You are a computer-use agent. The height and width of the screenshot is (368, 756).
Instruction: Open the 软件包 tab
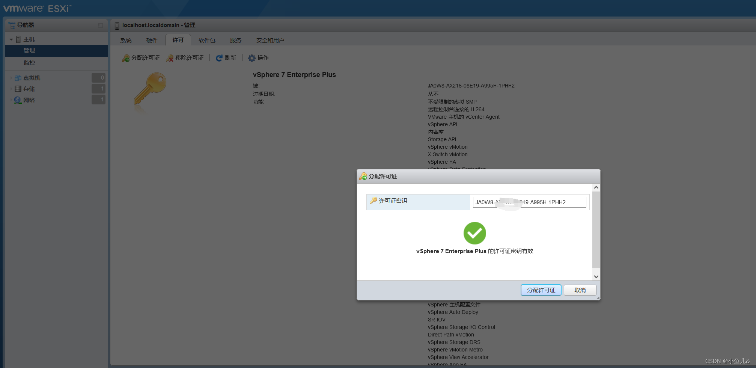point(207,40)
